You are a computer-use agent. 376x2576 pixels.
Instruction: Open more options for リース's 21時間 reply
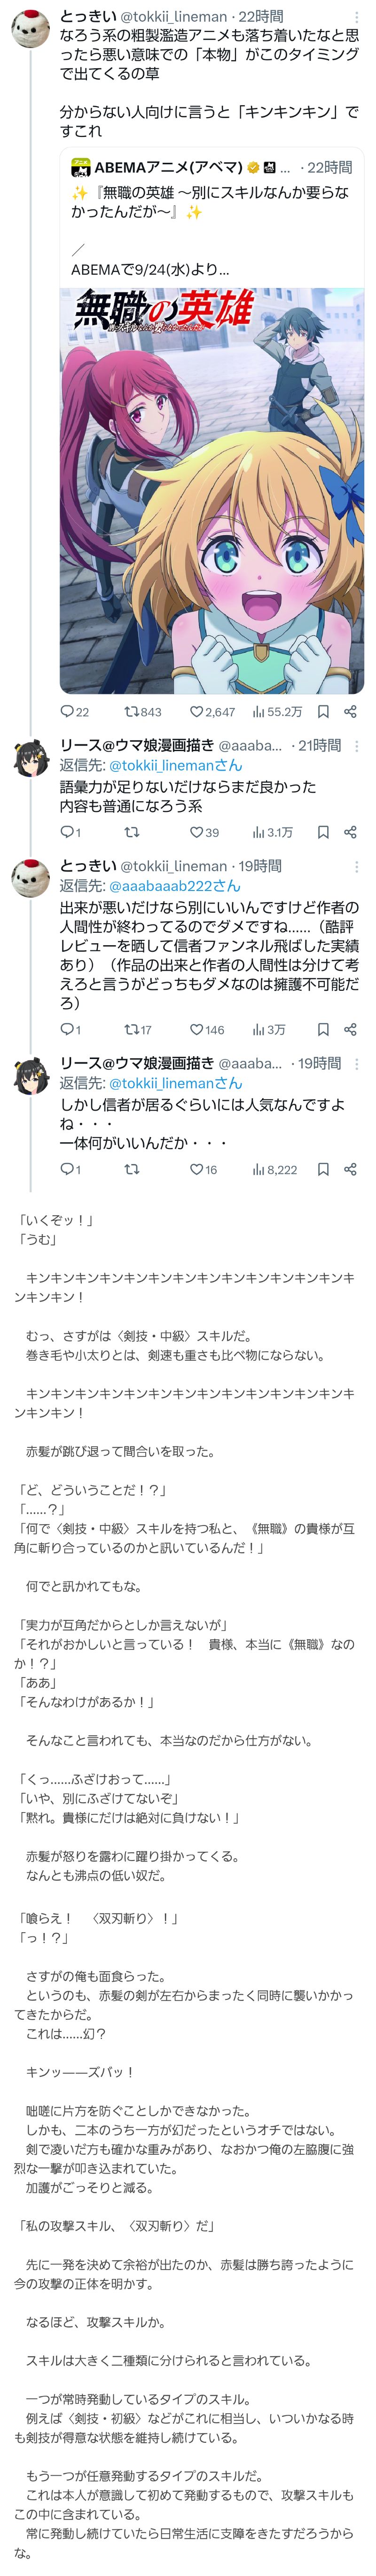pos(357,746)
